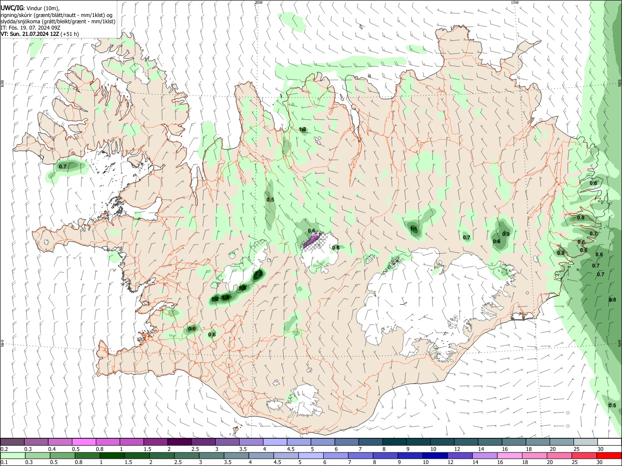The image size is (622, 466).
Task: Pick the deep blue 10 swatch in the lower legend
Action: click(x=434, y=455)
